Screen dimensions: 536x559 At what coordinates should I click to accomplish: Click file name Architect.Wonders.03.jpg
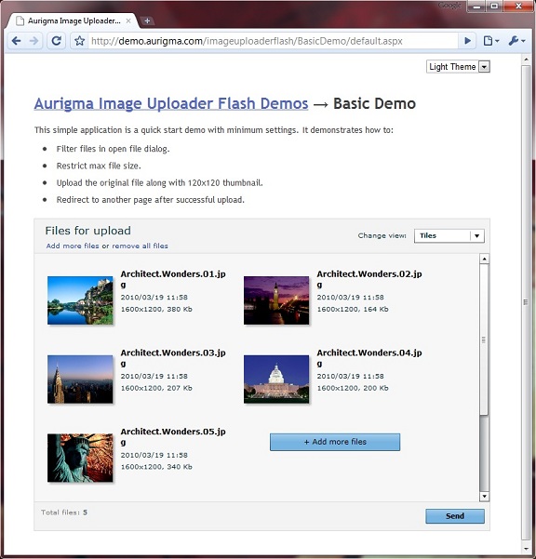coord(173,358)
